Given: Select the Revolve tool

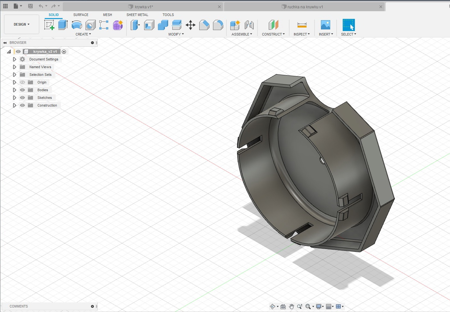Looking at the screenshot, I should click(77, 25).
